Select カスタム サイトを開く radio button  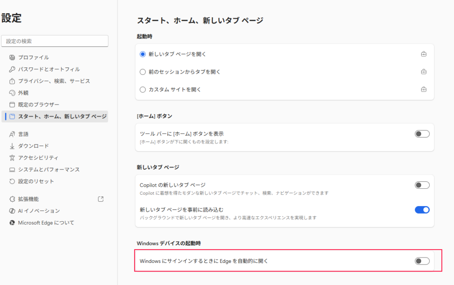tap(142, 90)
